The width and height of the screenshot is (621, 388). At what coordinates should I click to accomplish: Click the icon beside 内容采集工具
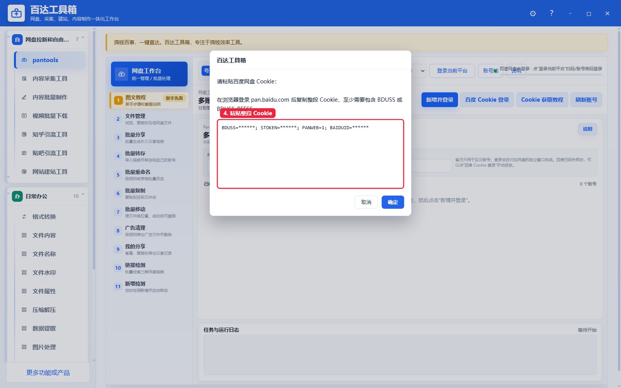[24, 79]
